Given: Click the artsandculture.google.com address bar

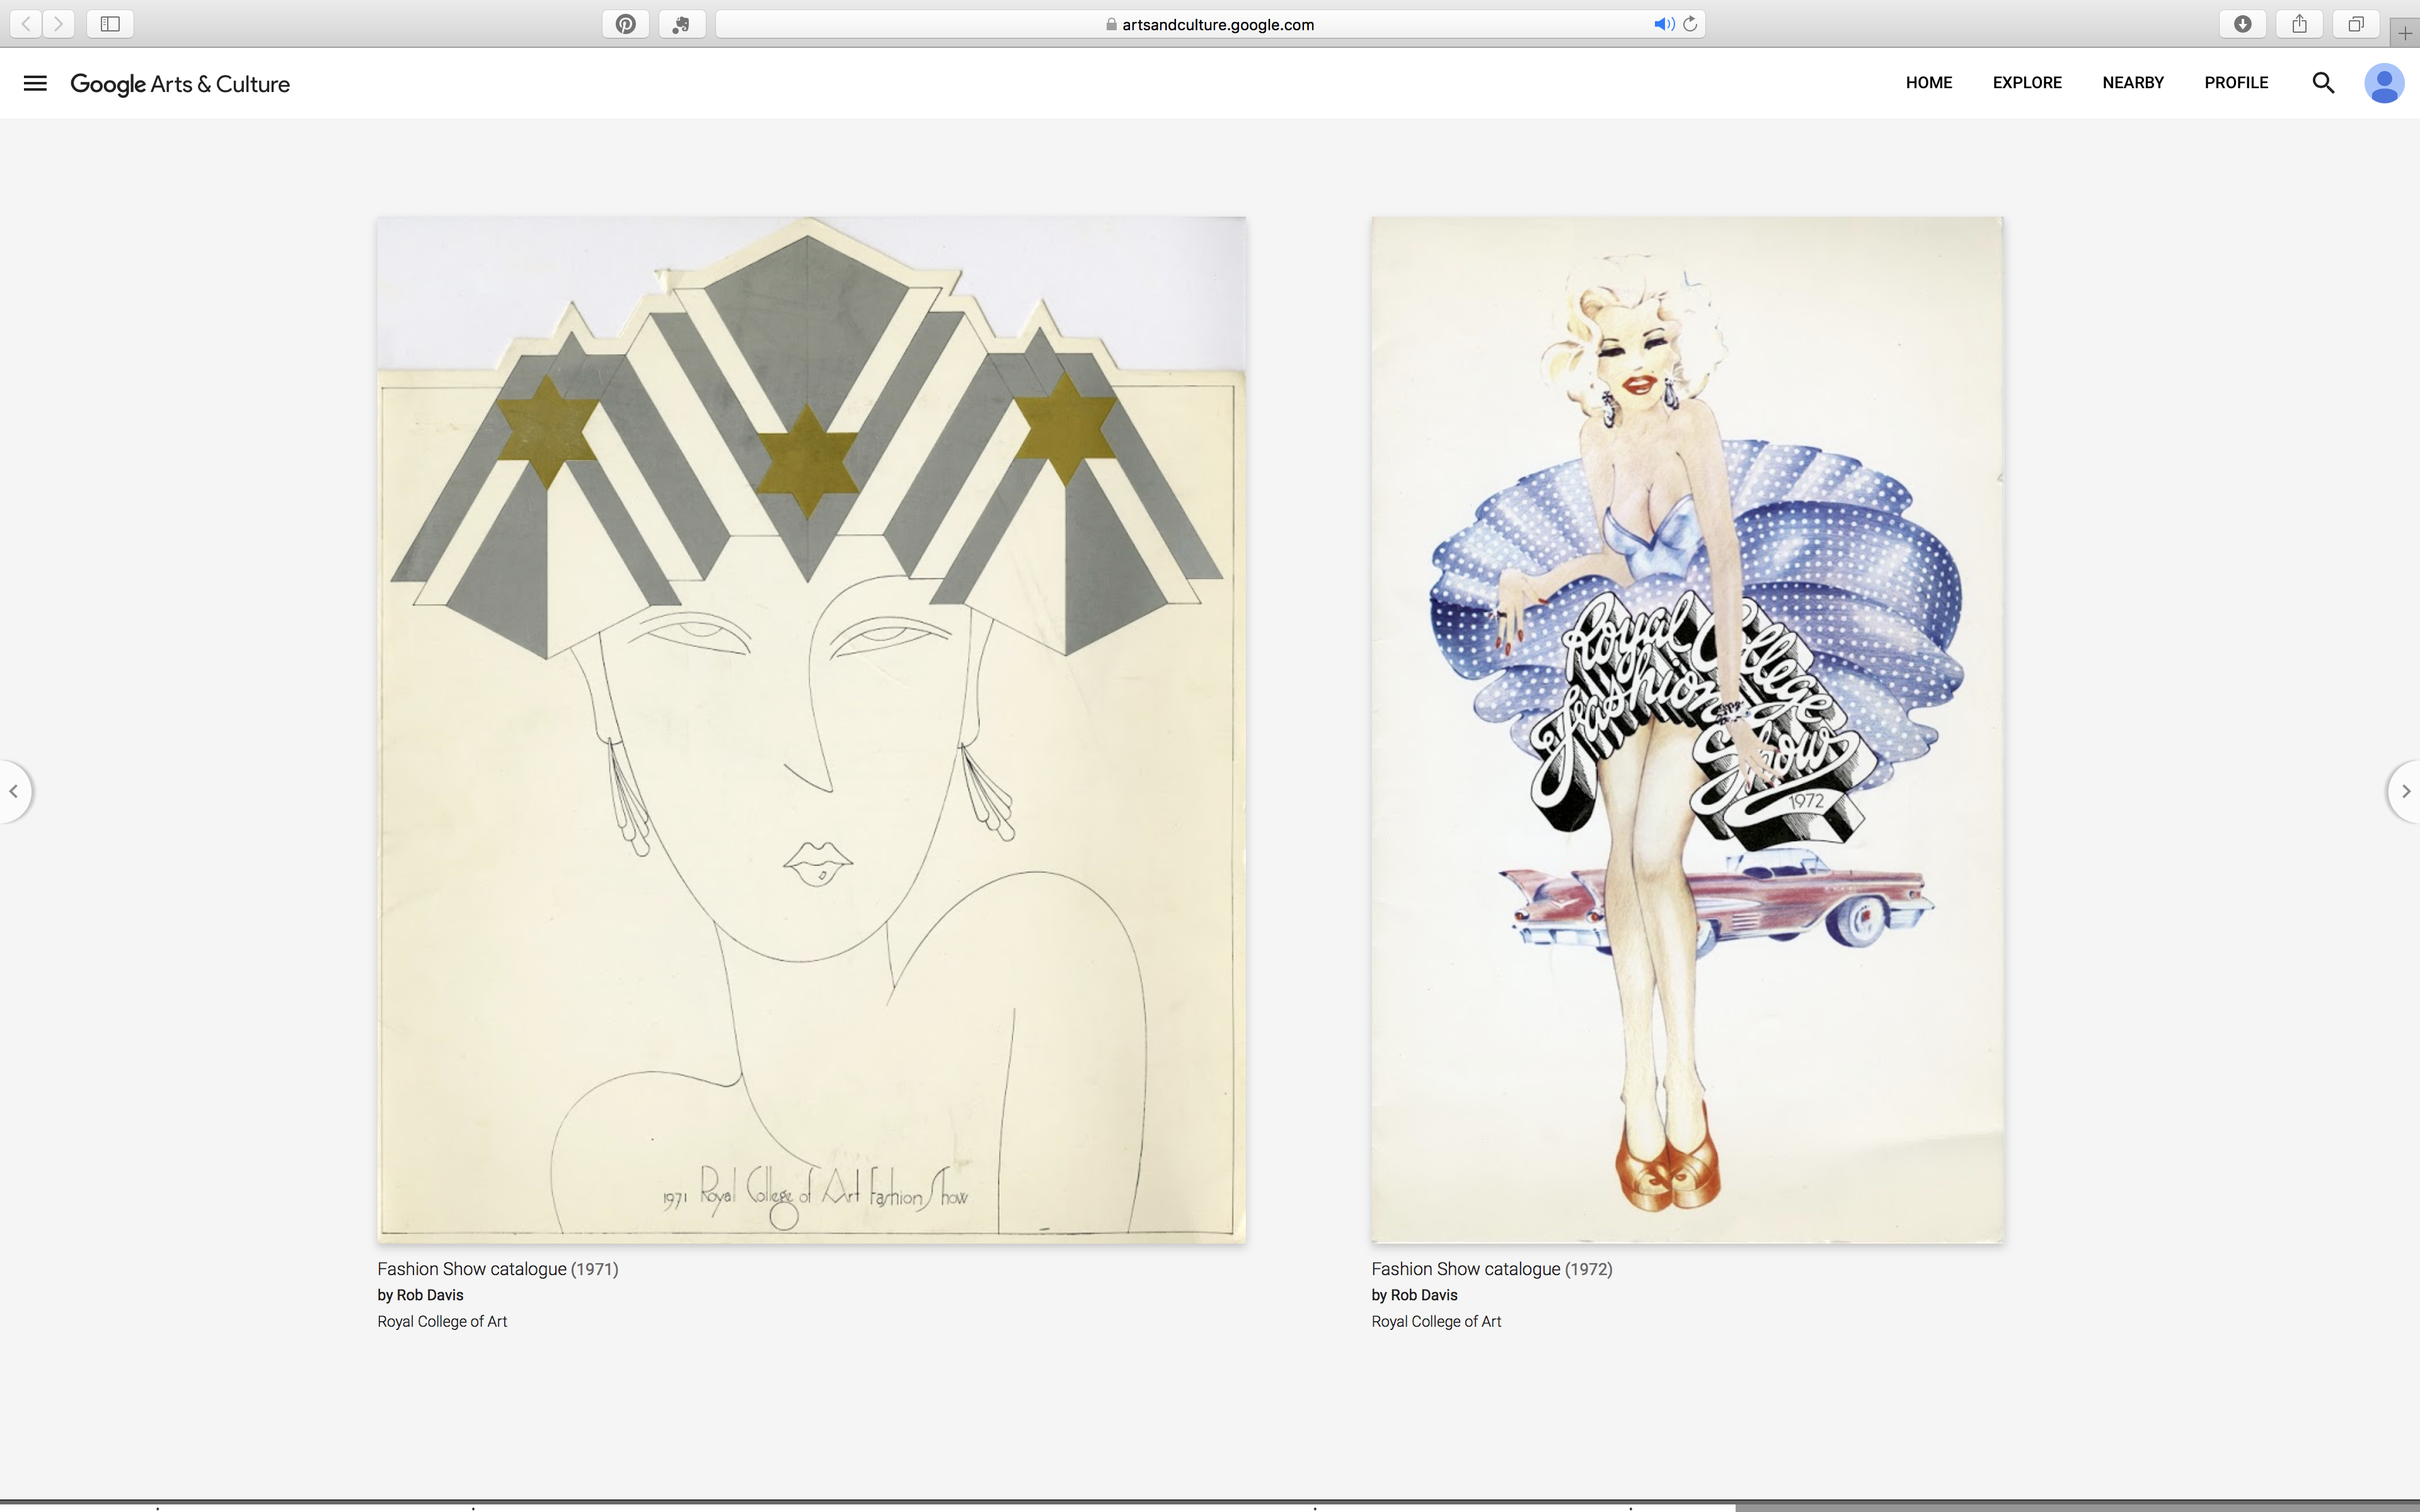Looking at the screenshot, I should click(x=1210, y=24).
